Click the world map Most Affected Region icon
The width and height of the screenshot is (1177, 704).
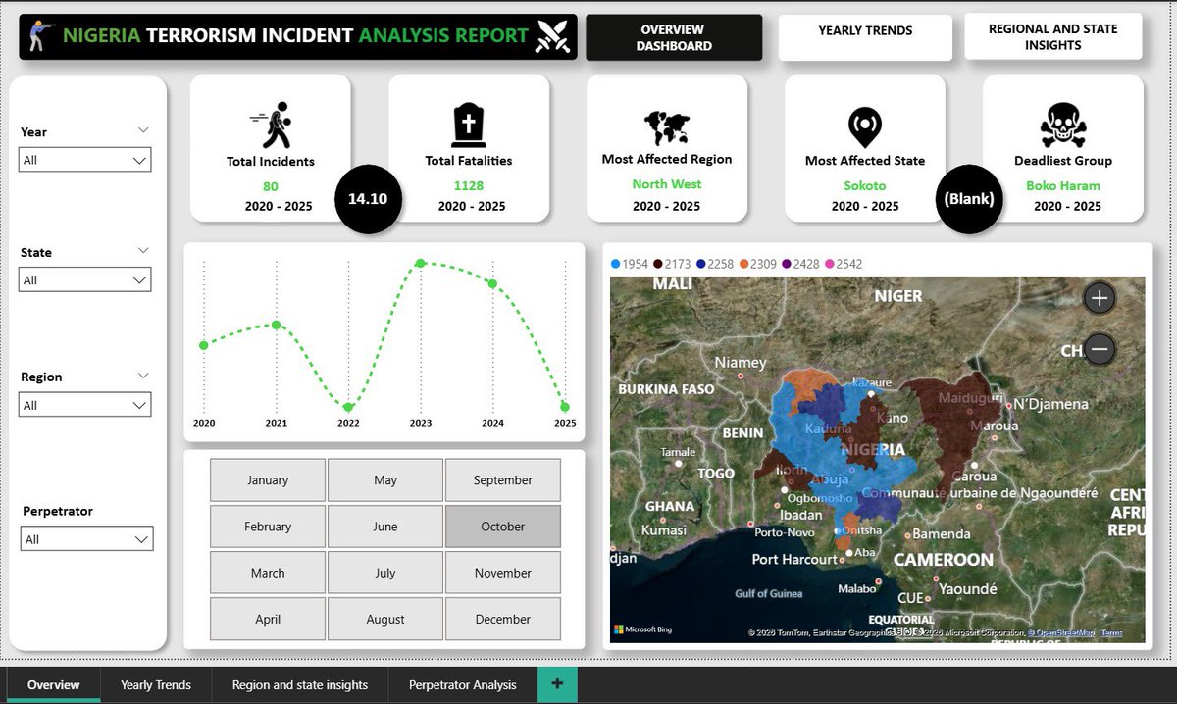pos(667,127)
